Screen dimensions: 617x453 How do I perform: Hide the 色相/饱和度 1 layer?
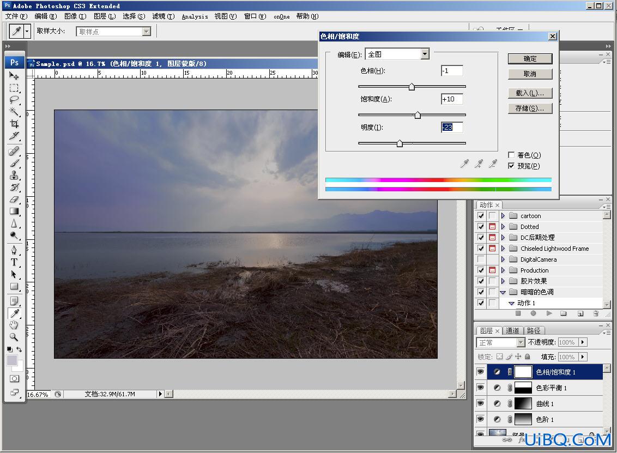pos(480,372)
